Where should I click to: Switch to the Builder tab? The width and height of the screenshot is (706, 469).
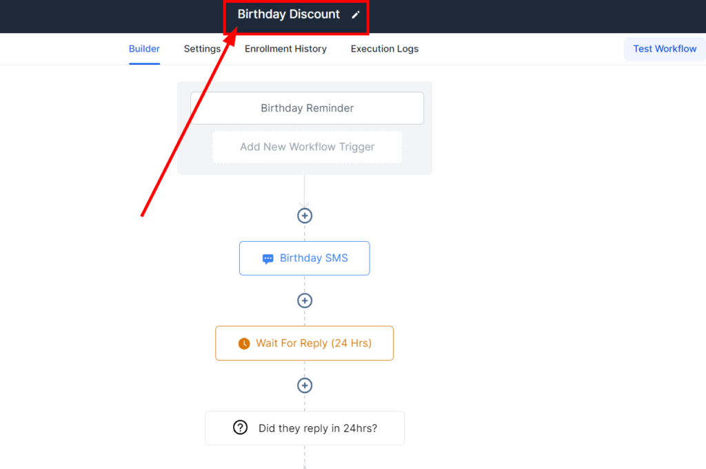tap(144, 49)
